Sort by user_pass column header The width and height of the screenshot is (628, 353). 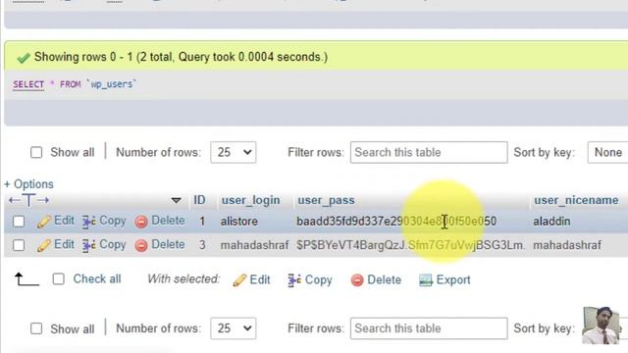tap(326, 200)
